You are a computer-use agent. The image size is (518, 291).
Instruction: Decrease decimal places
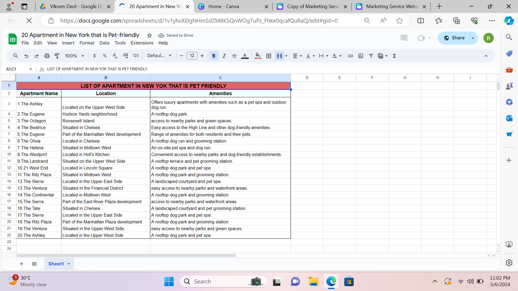[115, 56]
